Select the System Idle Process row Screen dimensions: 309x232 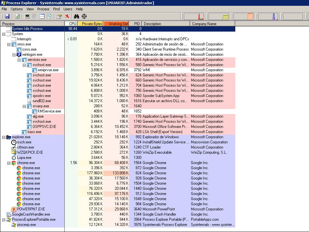118,29
